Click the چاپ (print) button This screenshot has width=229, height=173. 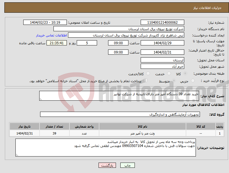tap(127, 165)
